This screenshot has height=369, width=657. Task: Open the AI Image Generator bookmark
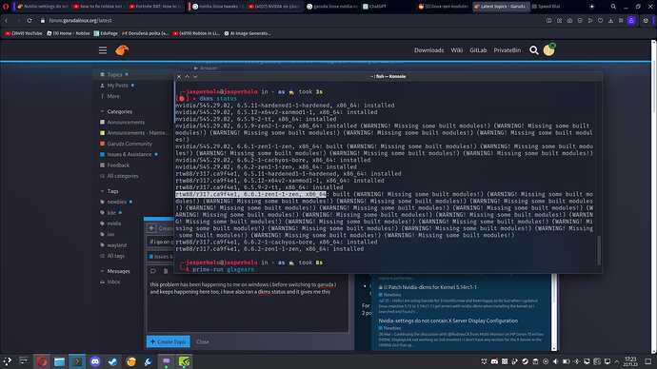tap(248, 33)
